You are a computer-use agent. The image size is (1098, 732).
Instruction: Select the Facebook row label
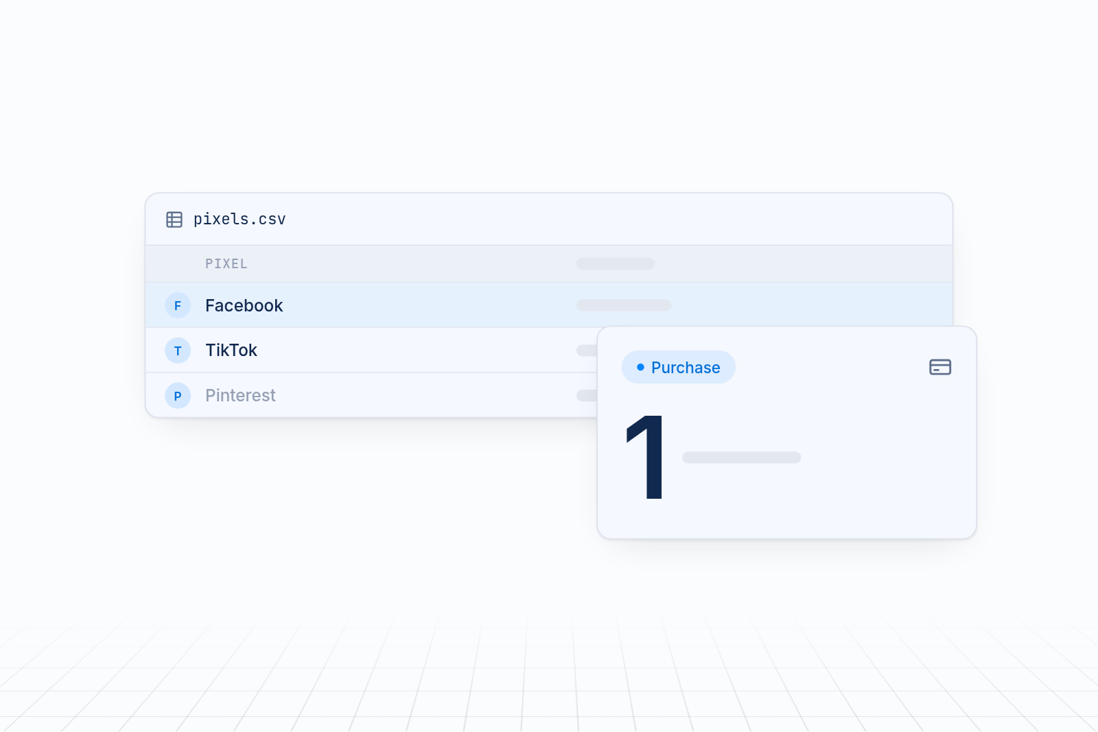tap(244, 305)
